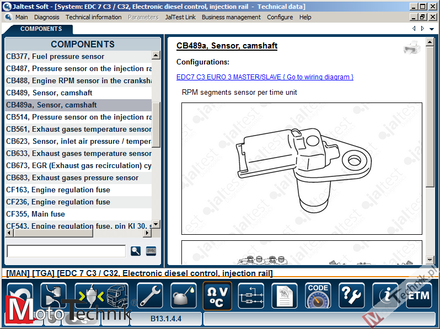Open the Diagnosis menu

pos(46,17)
